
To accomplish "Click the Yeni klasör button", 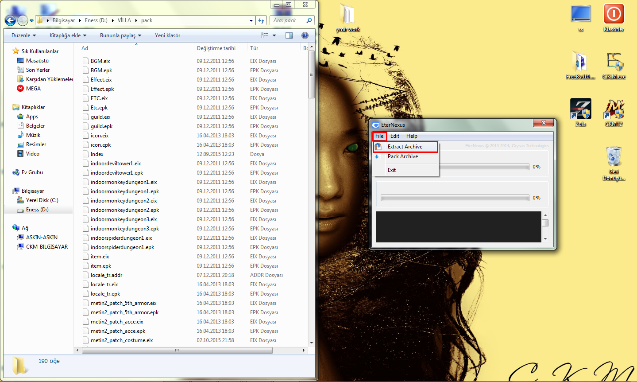I will point(167,35).
